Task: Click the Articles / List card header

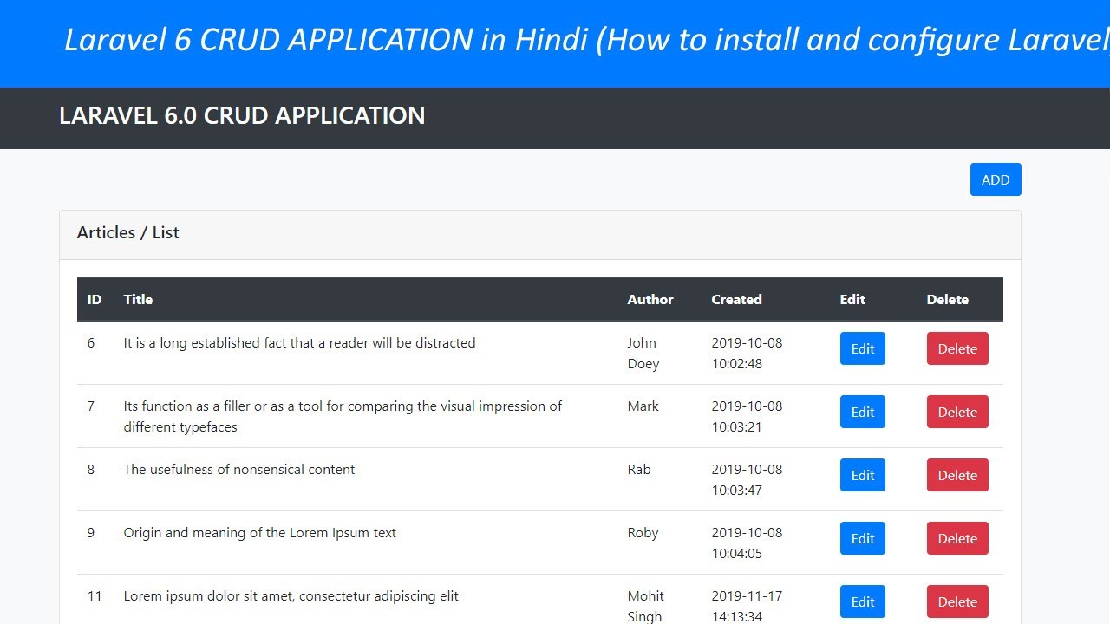Action: [x=540, y=234]
